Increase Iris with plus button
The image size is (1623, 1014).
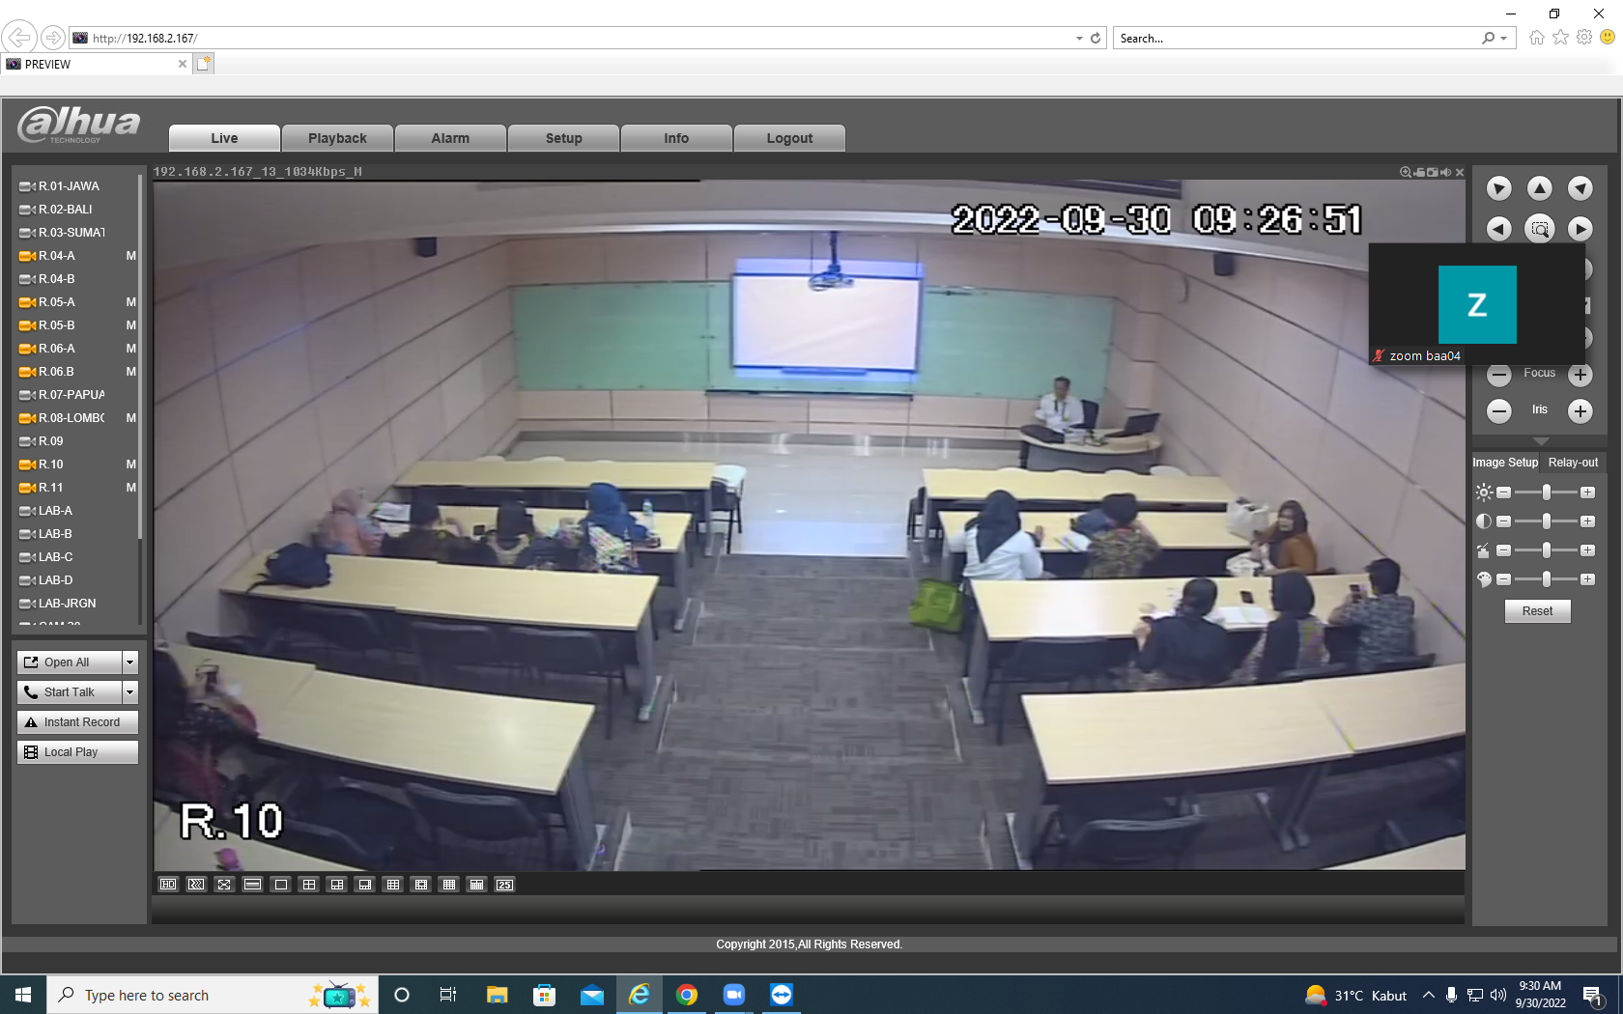[x=1580, y=411]
